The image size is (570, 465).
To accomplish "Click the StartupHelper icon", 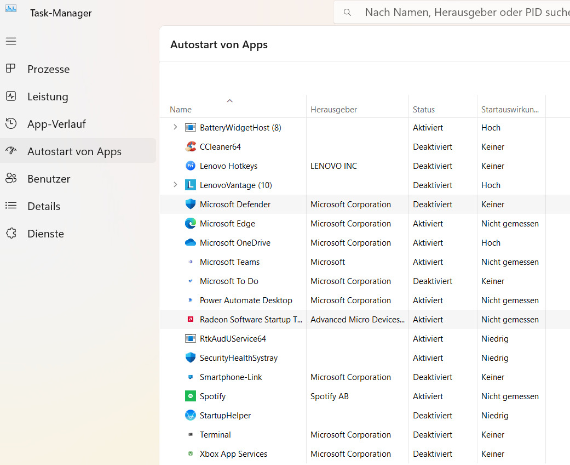I will click(x=191, y=415).
